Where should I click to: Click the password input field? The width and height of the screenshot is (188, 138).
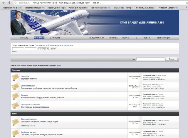point(31,49)
